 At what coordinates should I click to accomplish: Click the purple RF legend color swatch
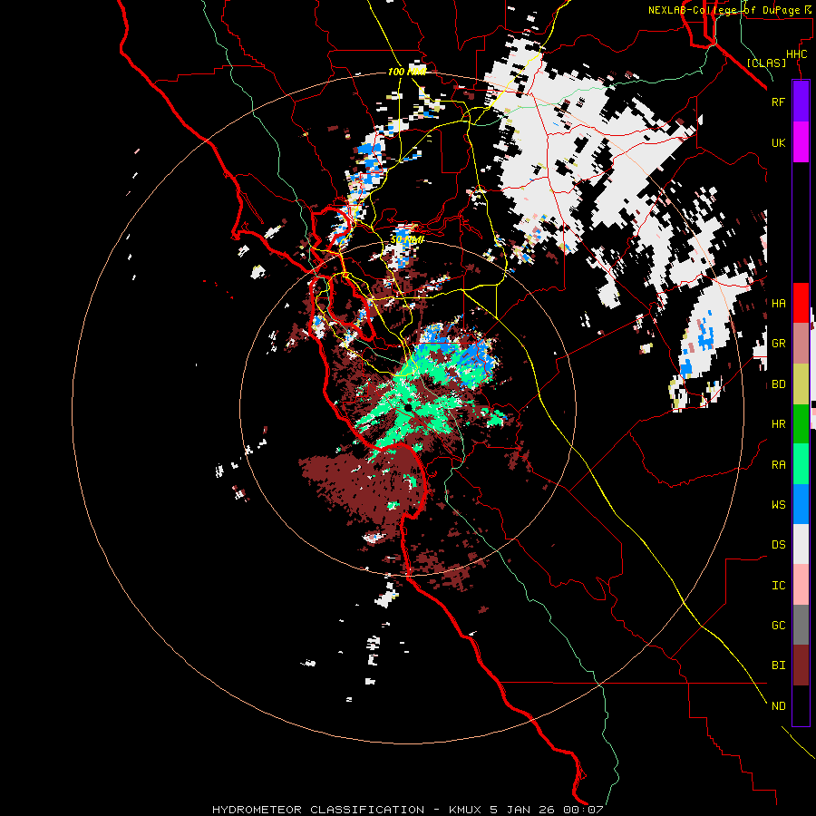click(801, 102)
